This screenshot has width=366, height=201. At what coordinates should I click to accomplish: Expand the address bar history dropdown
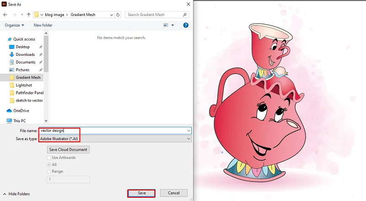111,15
